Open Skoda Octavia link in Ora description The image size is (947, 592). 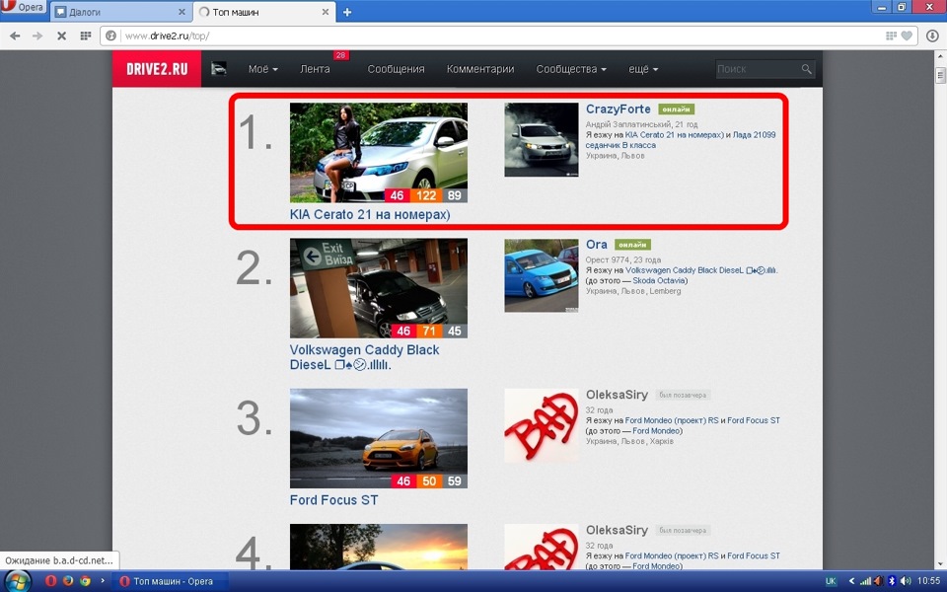tap(659, 280)
